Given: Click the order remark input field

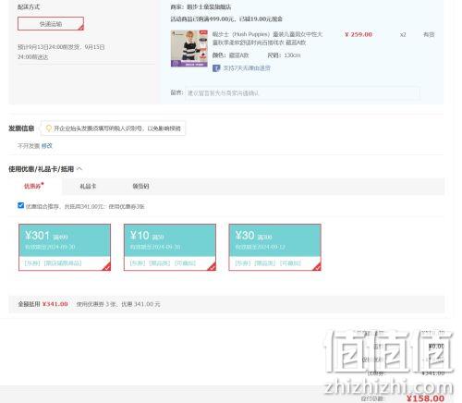Looking at the screenshot, I should [x=302, y=92].
